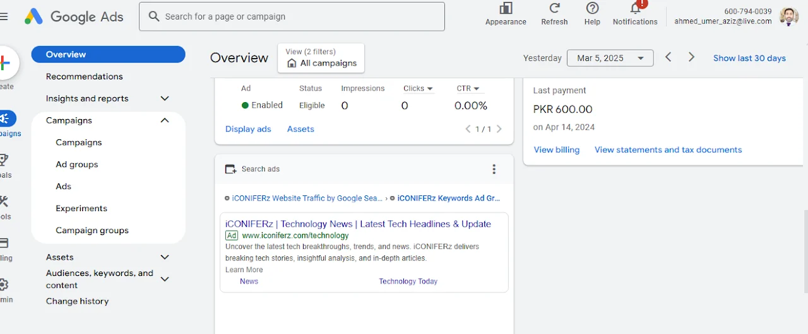Viewport: 808px width, 334px height.
Task: Click next page arrow in ad card
Action: pos(499,129)
